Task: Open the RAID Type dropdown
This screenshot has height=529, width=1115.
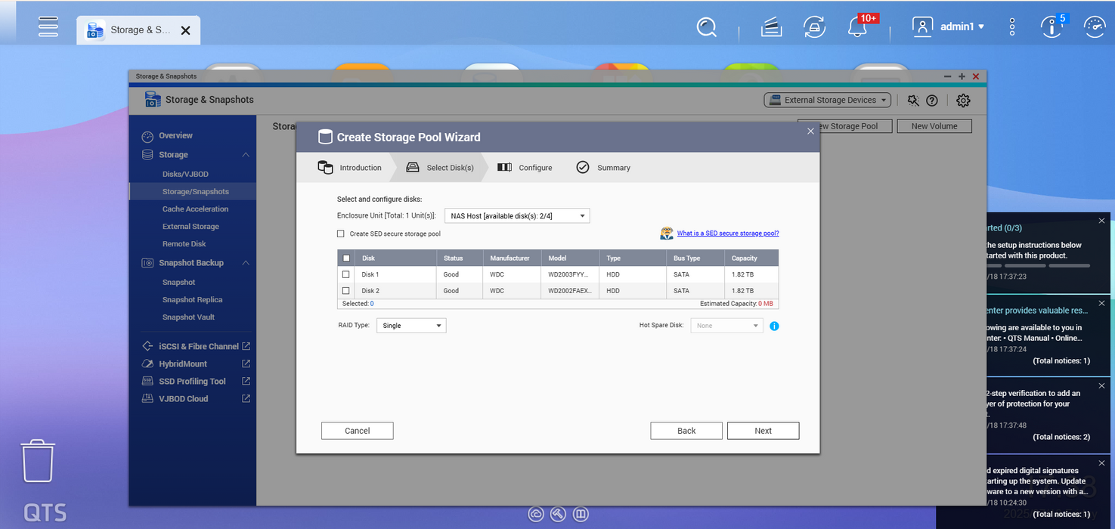Action: (x=411, y=326)
